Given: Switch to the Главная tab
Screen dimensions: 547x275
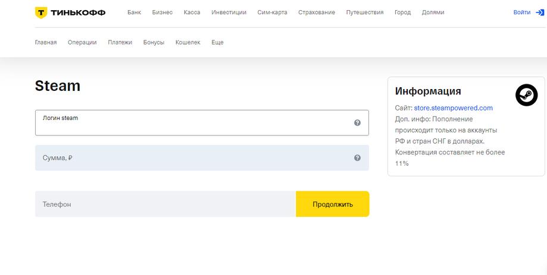Looking at the screenshot, I should pyautogui.click(x=46, y=43).
